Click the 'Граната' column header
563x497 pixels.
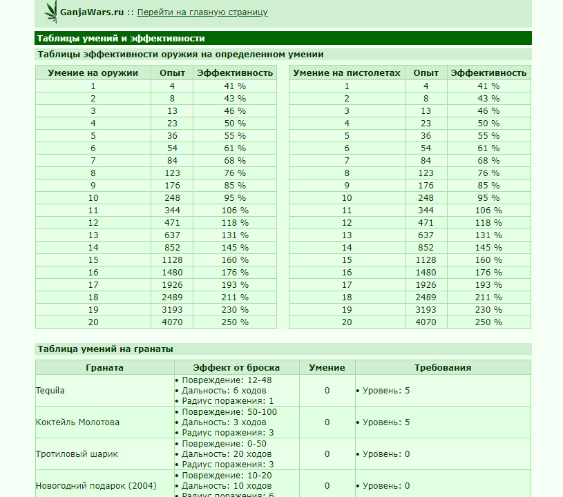tap(104, 368)
